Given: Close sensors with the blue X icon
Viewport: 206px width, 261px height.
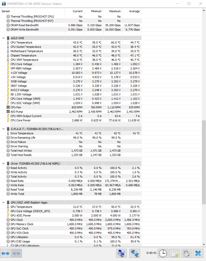Looking at the screenshot, I should point(198,253).
